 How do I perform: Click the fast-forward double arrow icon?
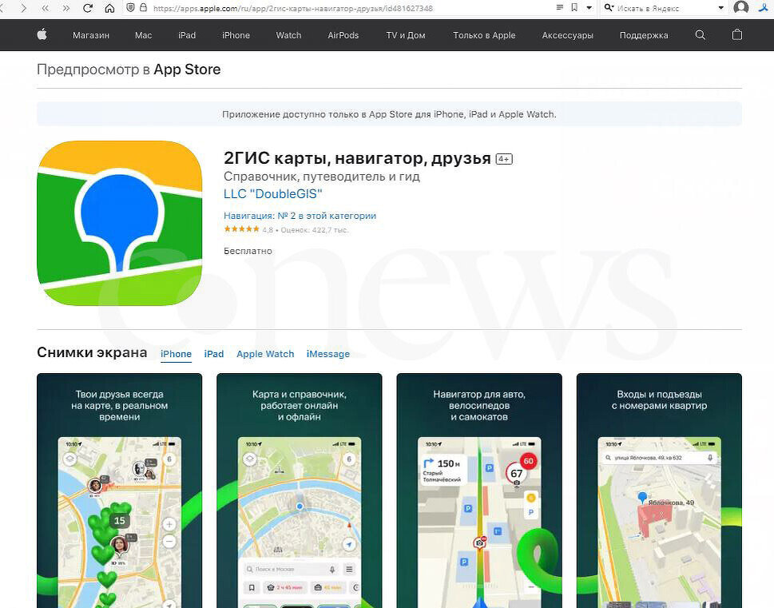[65, 8]
